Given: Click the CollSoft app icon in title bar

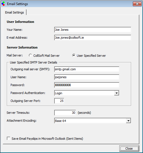Looking at the screenshot, I should 3,4.
